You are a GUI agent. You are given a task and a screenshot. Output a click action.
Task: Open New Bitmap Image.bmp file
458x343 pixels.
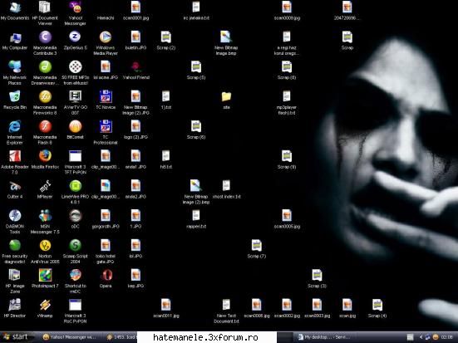point(226,43)
